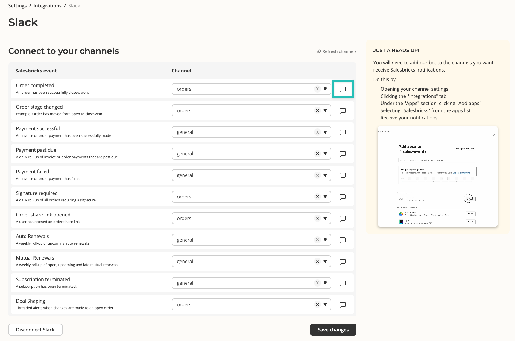515x341 pixels.
Task: Open channel dropdown arrow for Order completed
Action: click(x=325, y=89)
